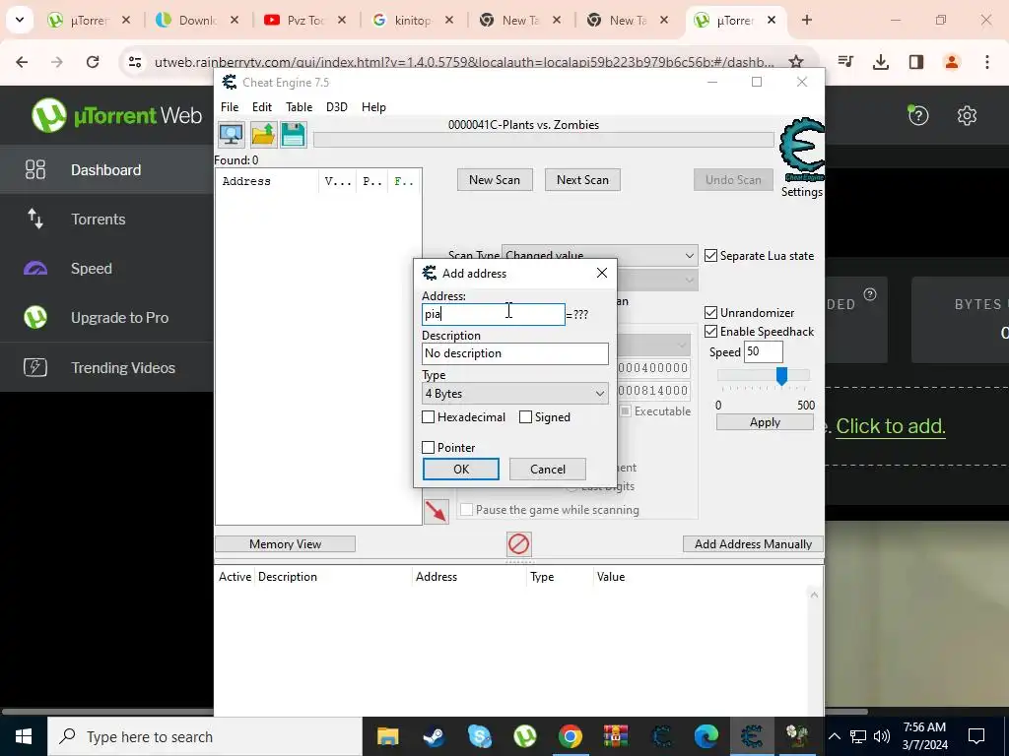Click Upgrade to Pro in uTorrent
This screenshot has width=1009, height=756.
(106, 318)
